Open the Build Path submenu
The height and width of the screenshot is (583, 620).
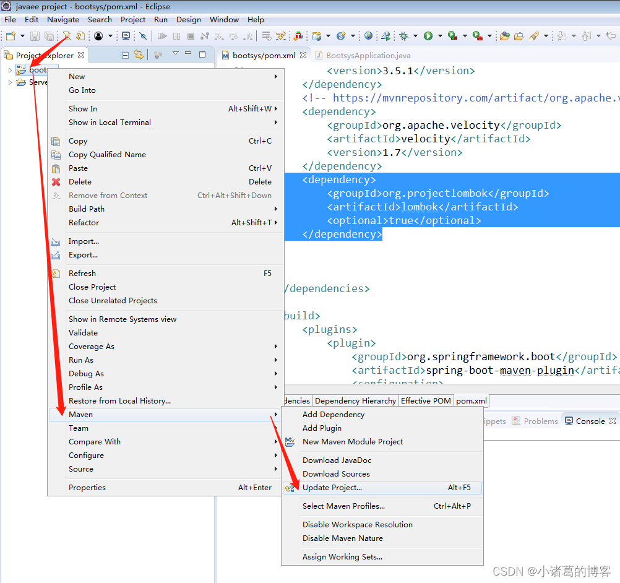[x=166, y=209]
